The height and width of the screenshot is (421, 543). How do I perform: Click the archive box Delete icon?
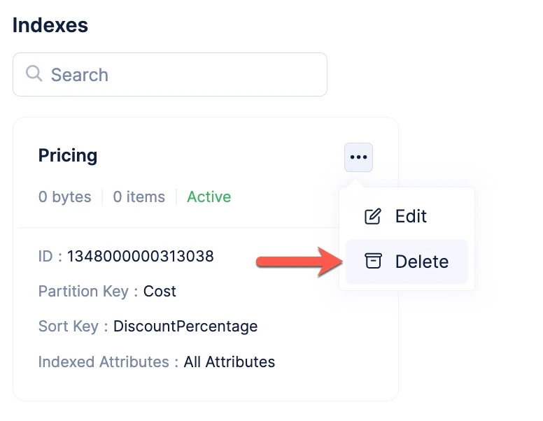[x=373, y=261]
